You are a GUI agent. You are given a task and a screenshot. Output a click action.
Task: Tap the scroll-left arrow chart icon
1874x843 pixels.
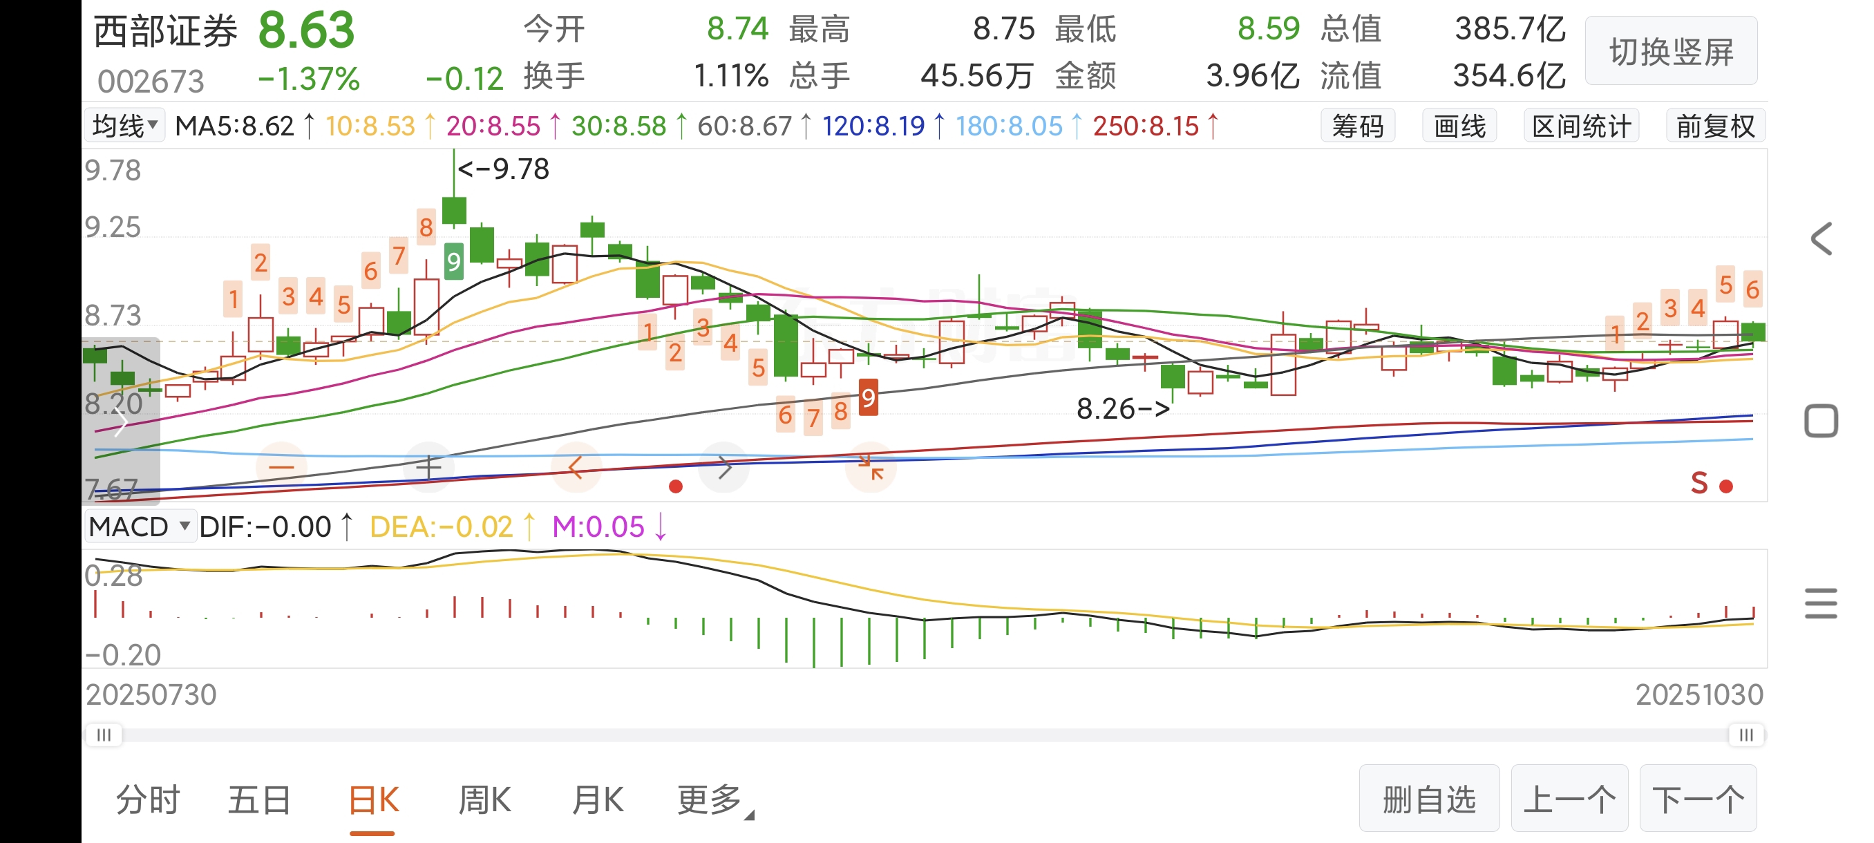coord(576,468)
